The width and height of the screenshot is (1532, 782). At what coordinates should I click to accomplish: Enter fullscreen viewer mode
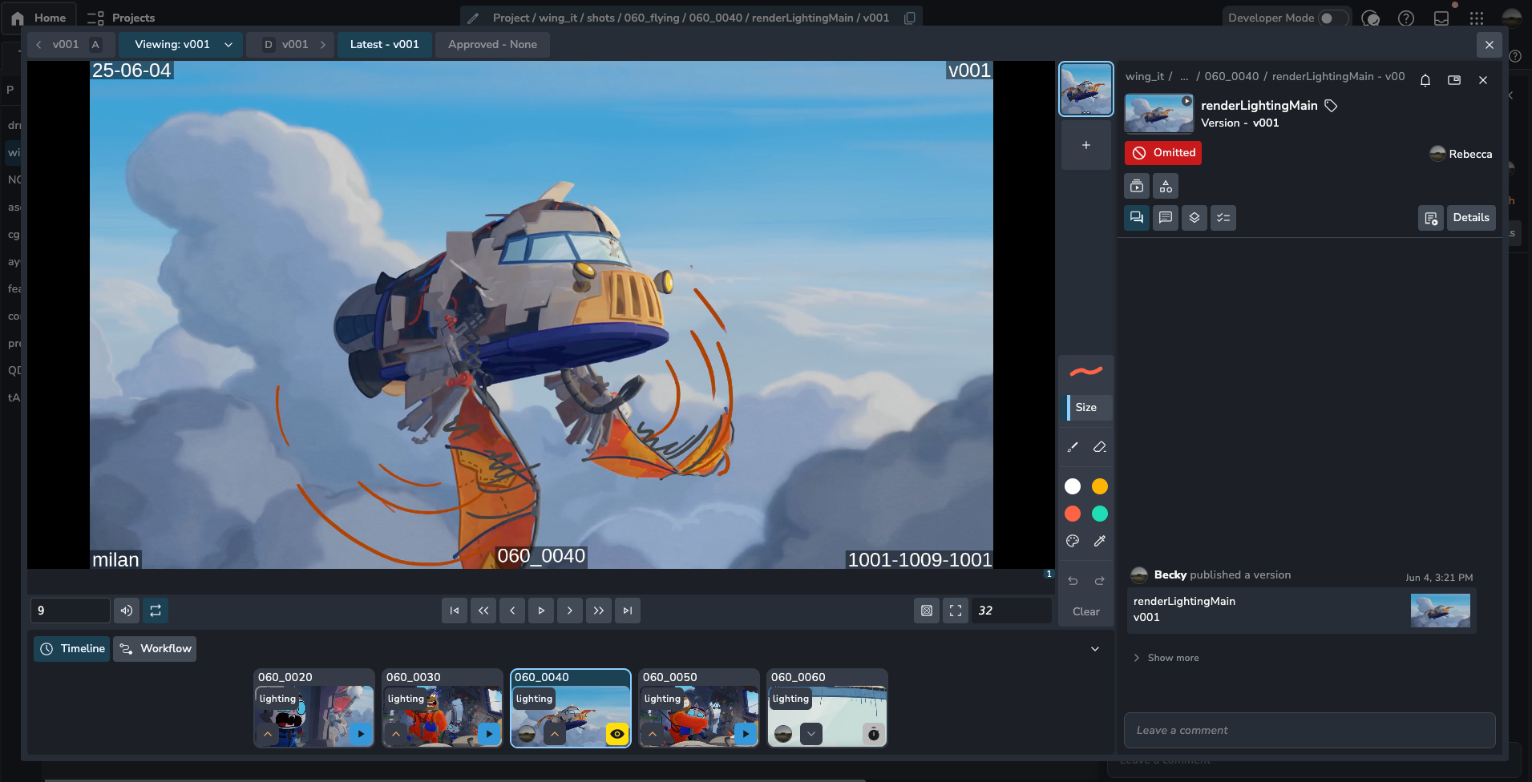[x=955, y=611]
